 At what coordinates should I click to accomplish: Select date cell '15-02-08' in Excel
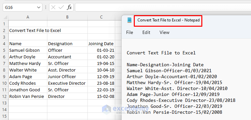(101, 96)
